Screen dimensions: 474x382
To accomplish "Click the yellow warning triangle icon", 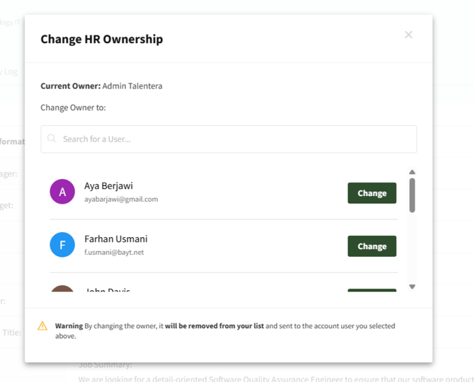I will point(42,326).
